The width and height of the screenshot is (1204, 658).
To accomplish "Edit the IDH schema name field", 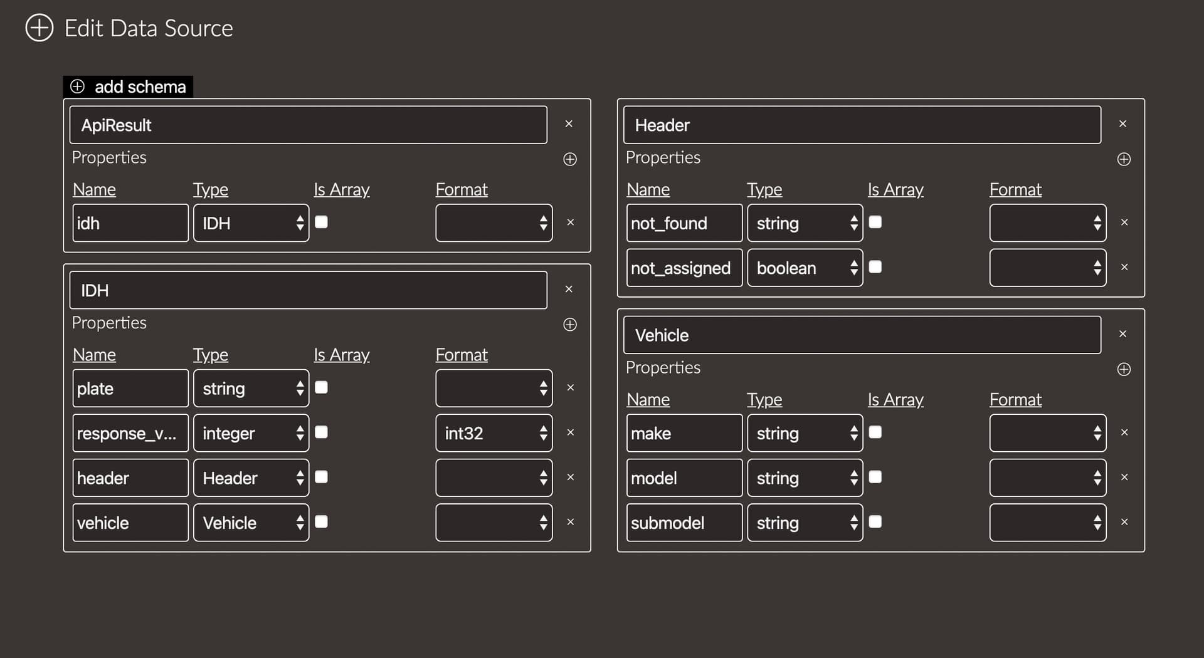I will 308,290.
